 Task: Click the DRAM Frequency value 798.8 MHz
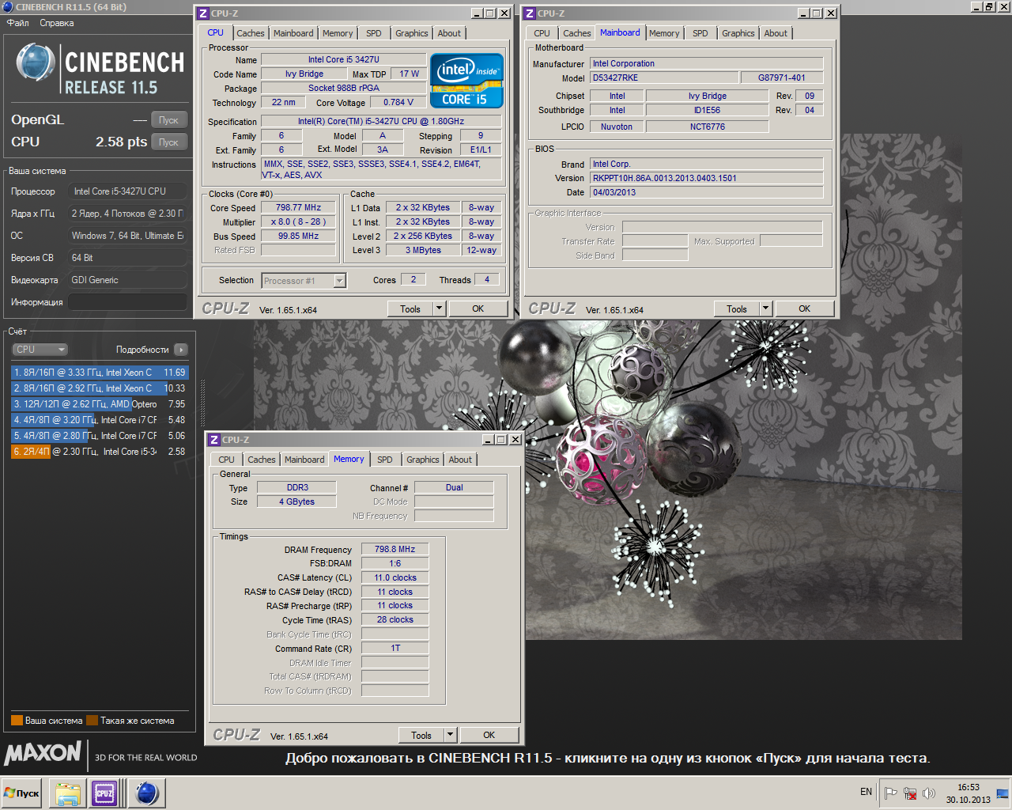tap(395, 549)
